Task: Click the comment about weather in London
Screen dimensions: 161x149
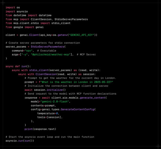Action: (x=70, y=78)
